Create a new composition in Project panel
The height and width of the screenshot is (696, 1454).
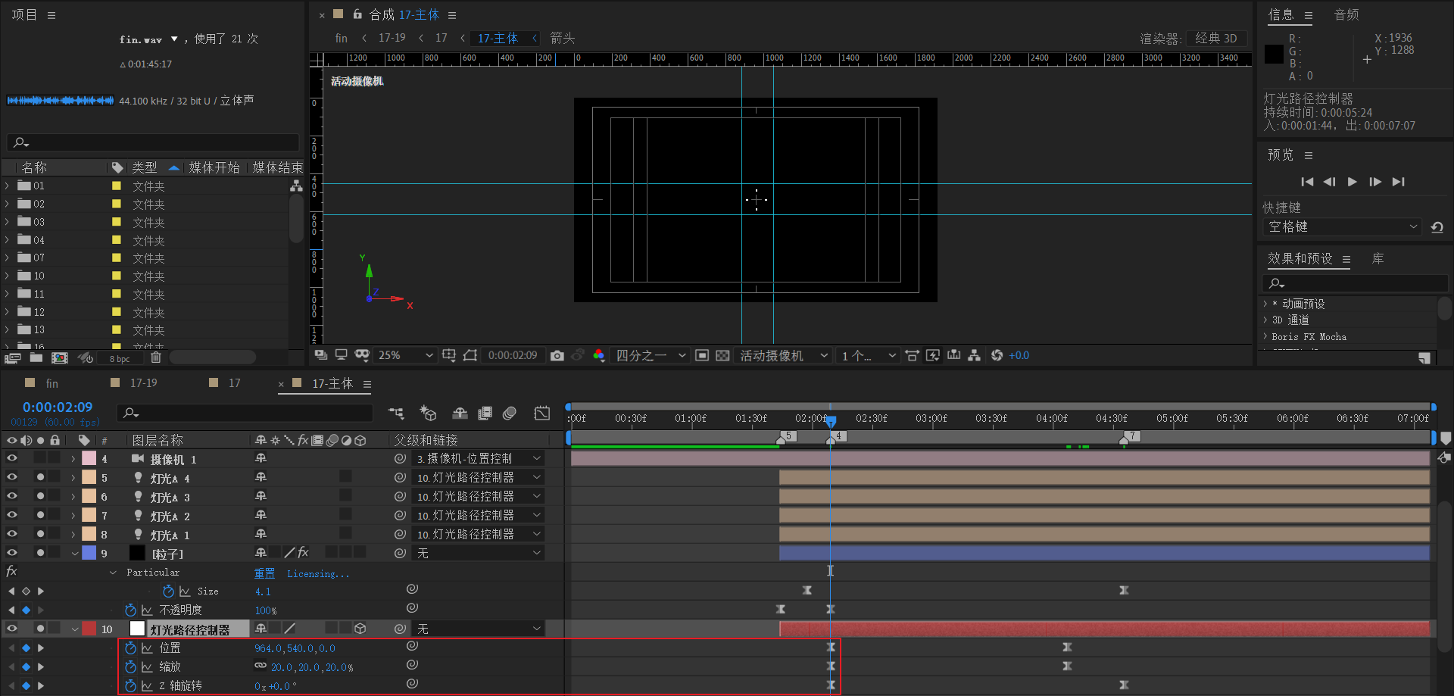pos(59,357)
